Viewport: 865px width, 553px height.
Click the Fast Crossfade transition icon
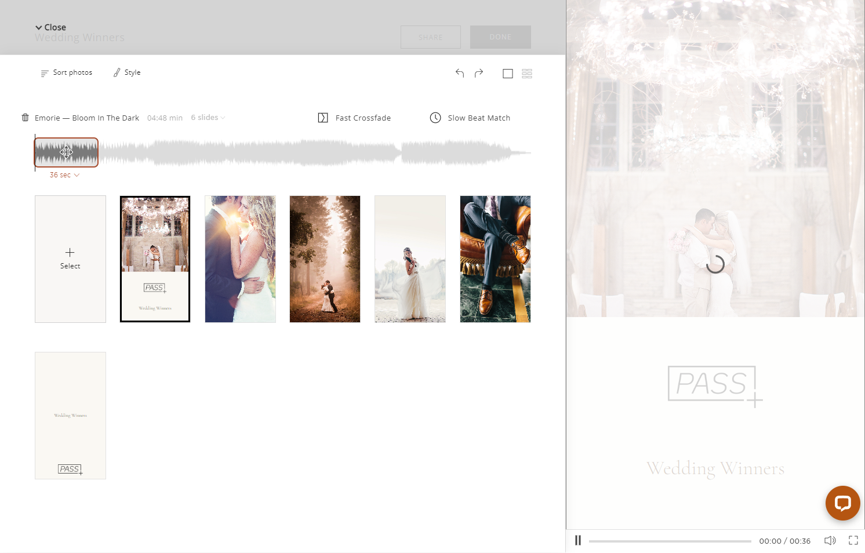[x=323, y=118]
